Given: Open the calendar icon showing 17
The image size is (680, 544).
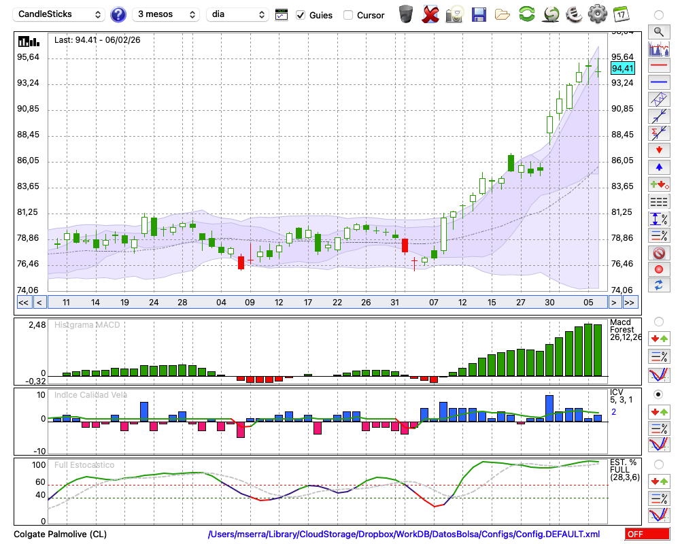Looking at the screenshot, I should [621, 14].
